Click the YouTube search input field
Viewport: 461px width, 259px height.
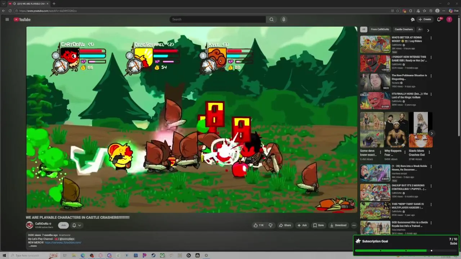(x=218, y=19)
